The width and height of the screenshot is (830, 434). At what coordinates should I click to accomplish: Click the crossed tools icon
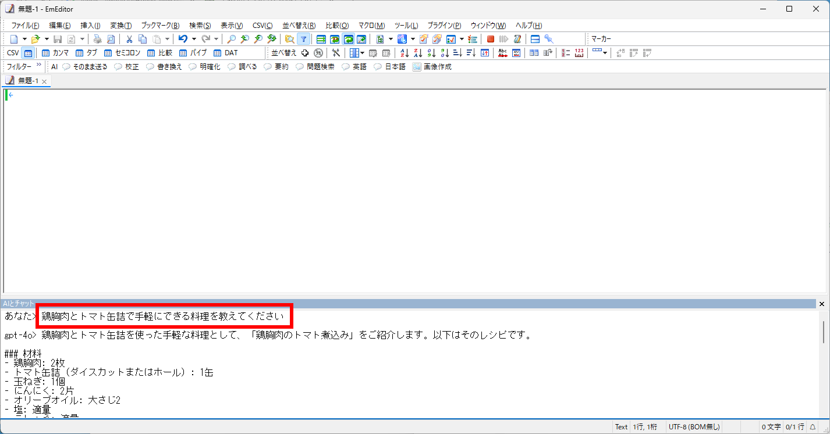(336, 53)
